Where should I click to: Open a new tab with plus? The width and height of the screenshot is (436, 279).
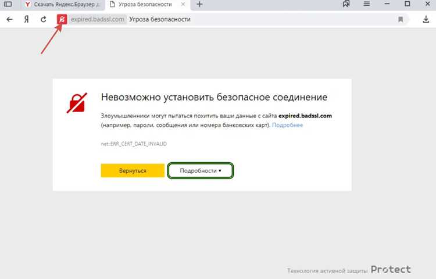(199, 4)
